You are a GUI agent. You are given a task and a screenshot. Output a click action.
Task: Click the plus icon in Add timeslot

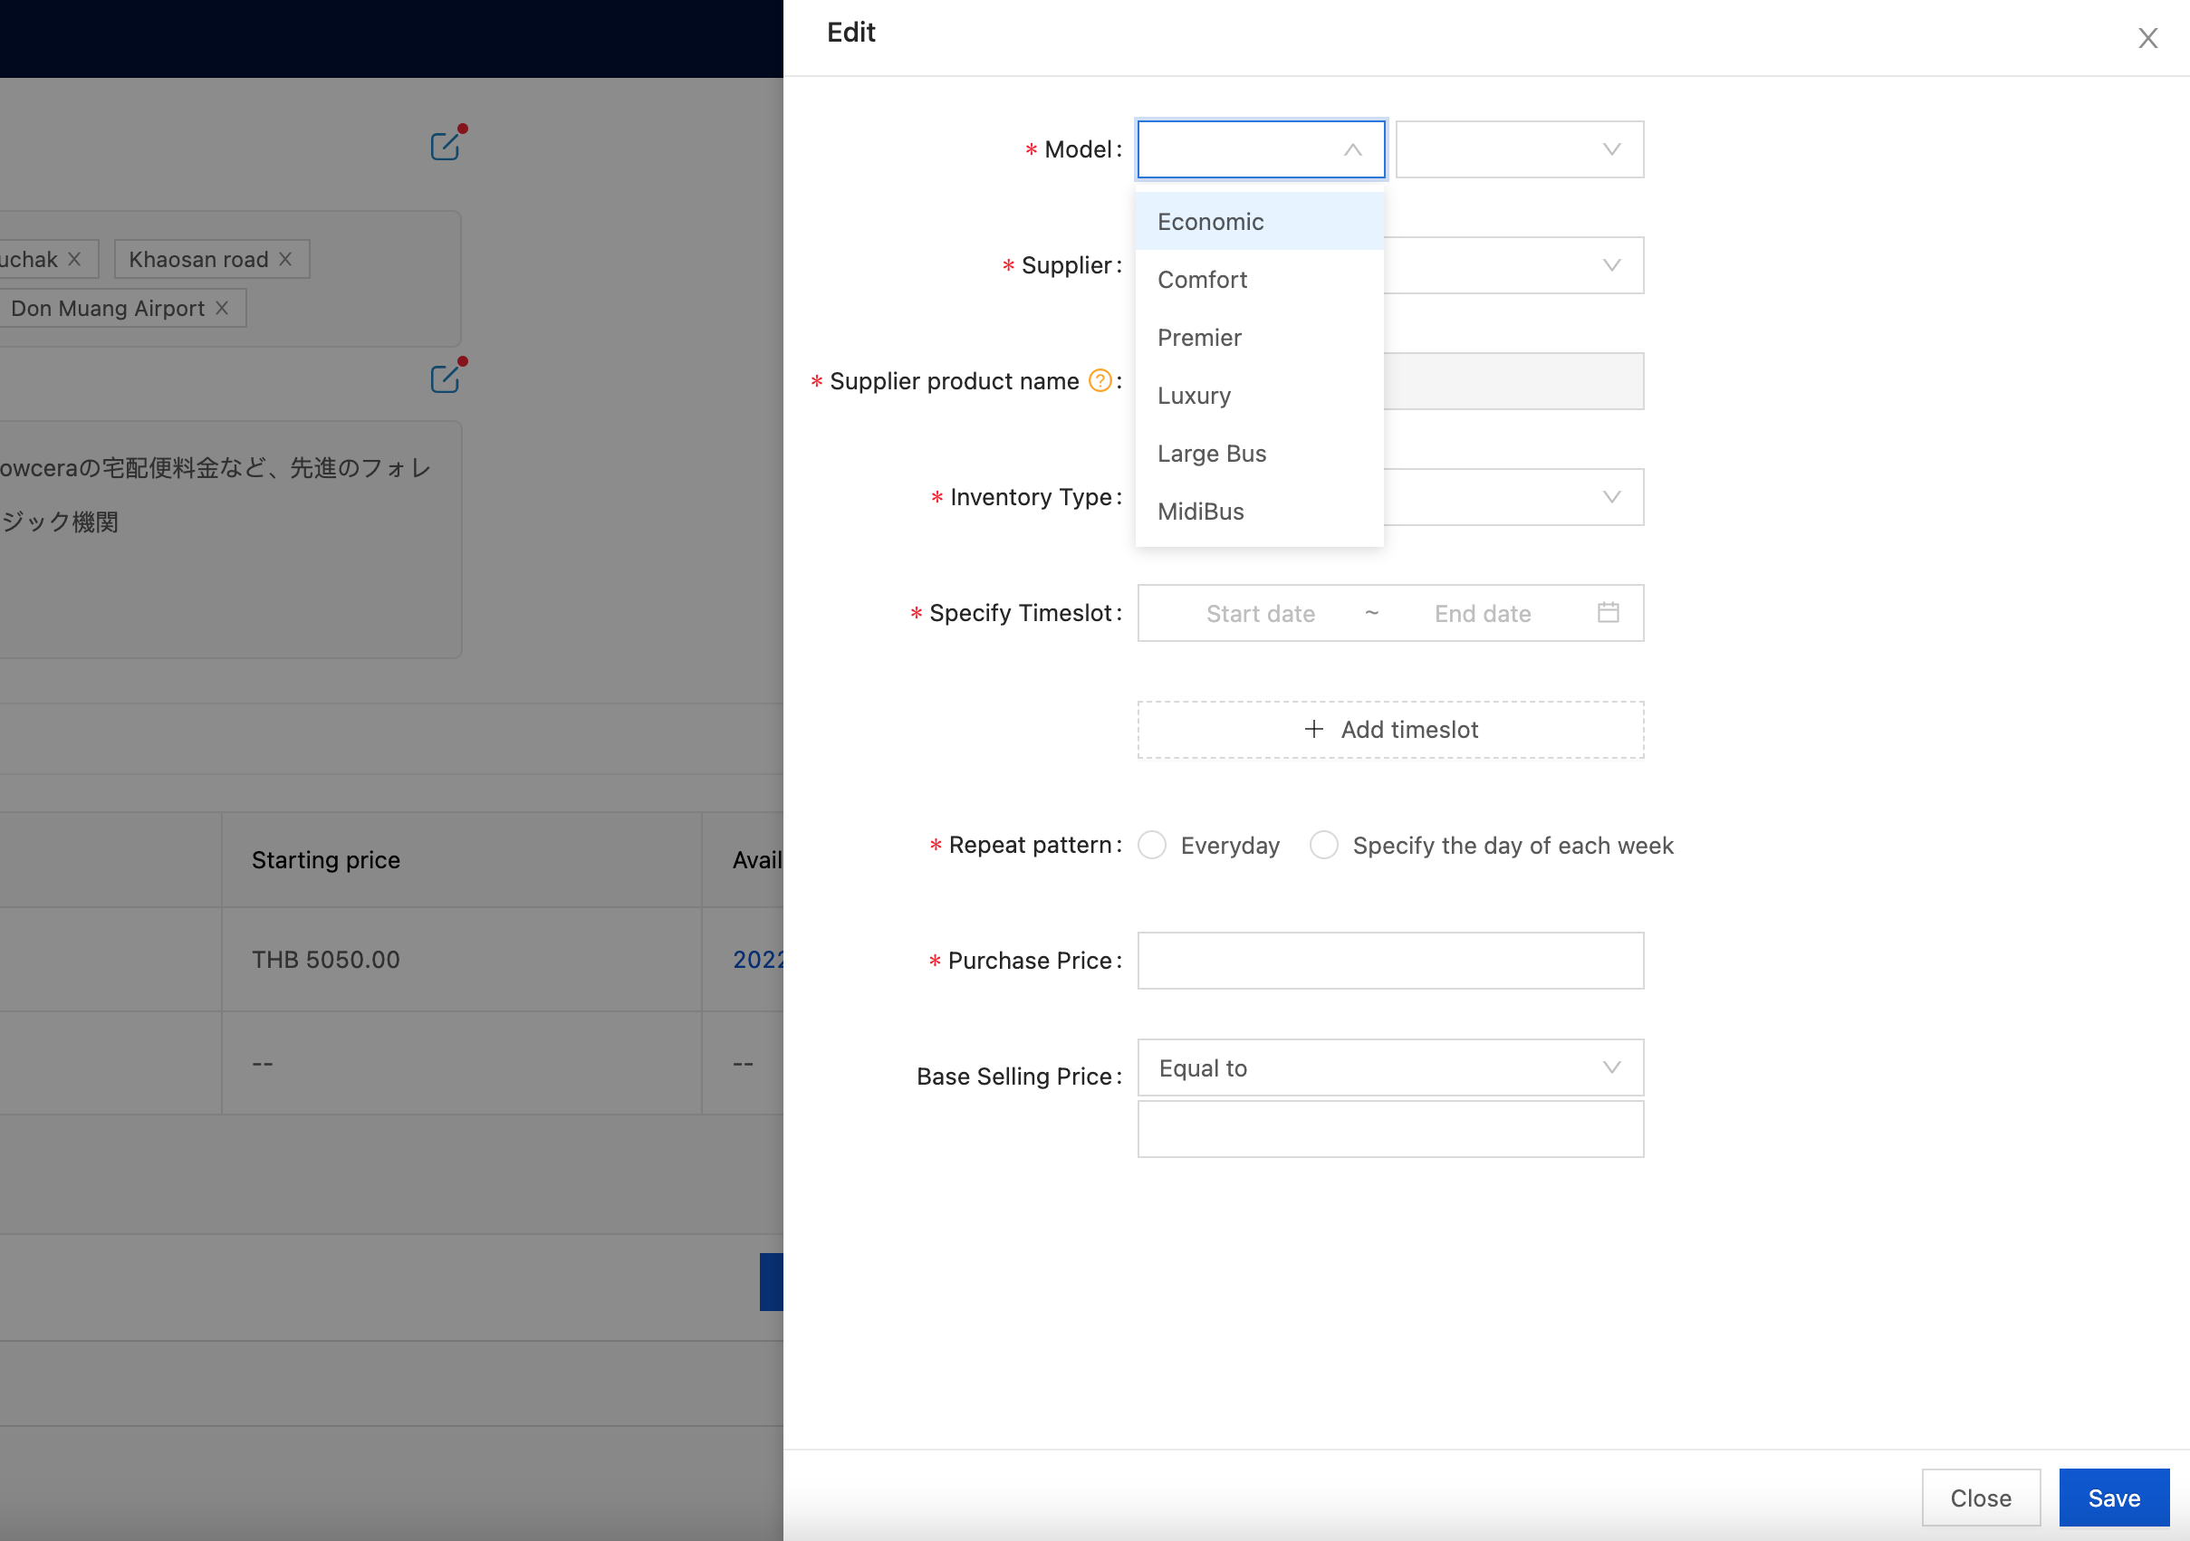coord(1313,730)
